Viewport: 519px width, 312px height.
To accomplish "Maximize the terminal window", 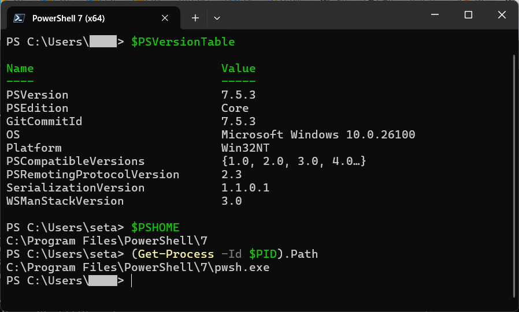I will 468,14.
